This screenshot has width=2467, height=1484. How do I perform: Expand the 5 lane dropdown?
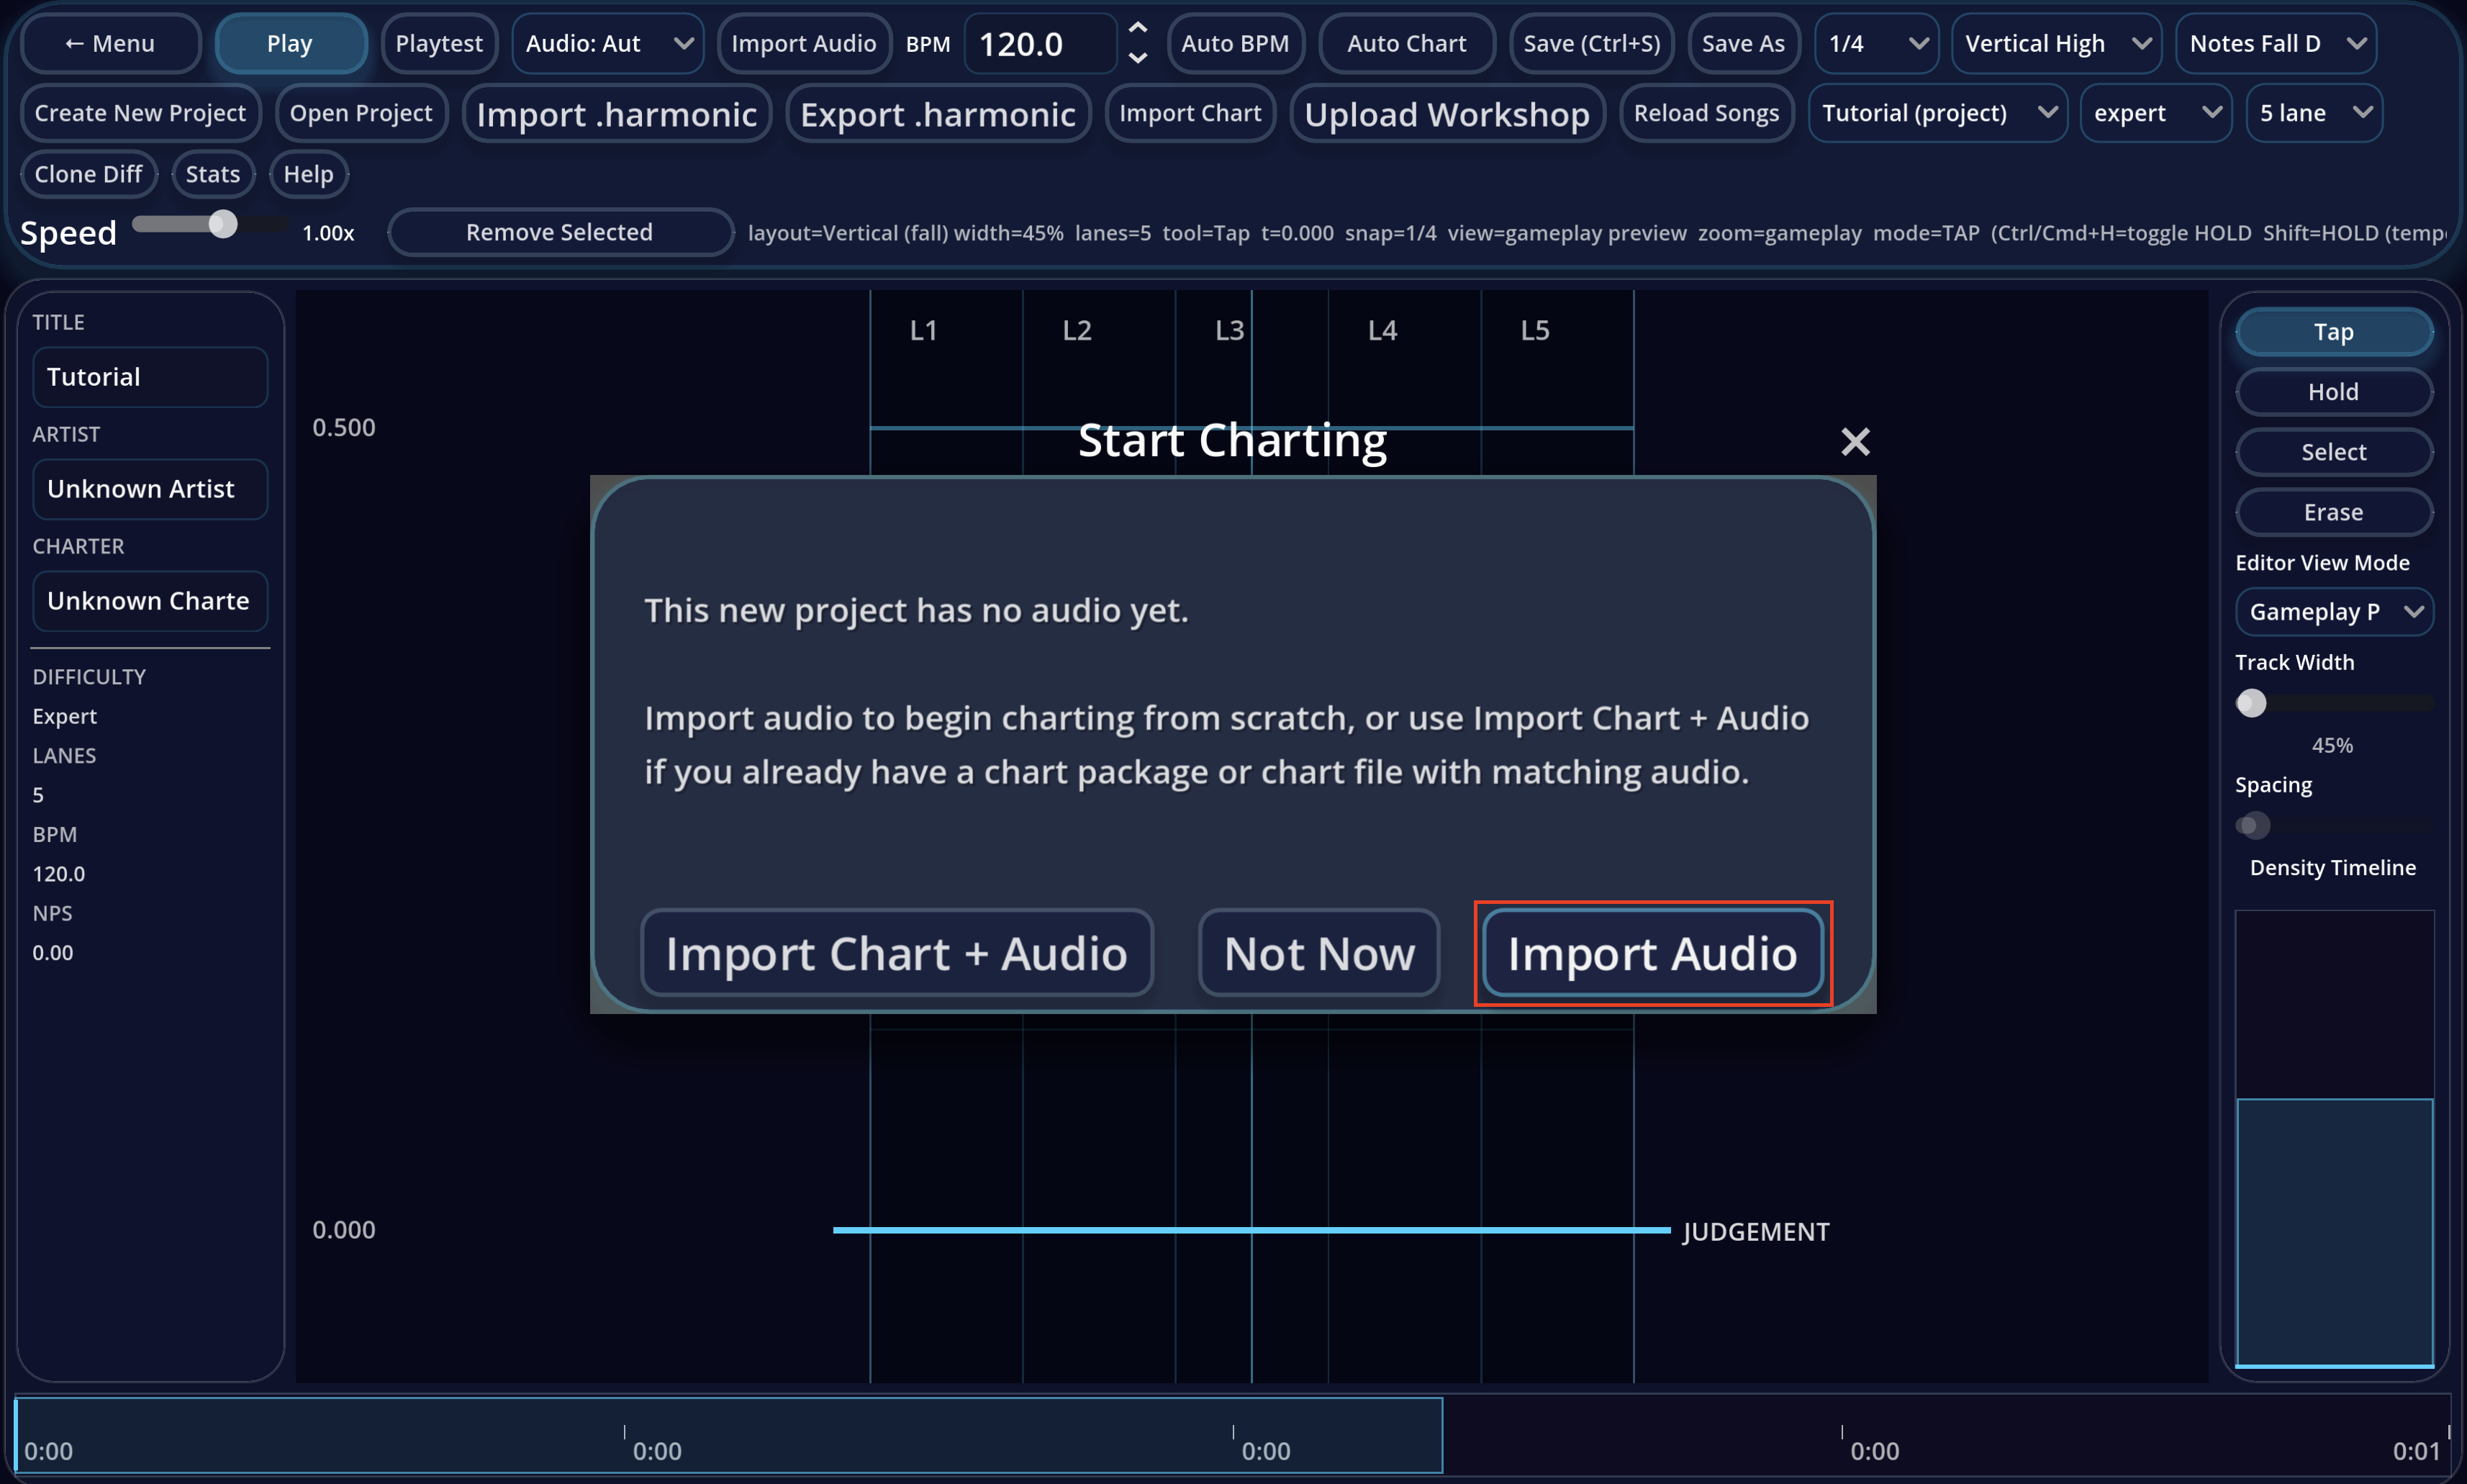click(2313, 113)
